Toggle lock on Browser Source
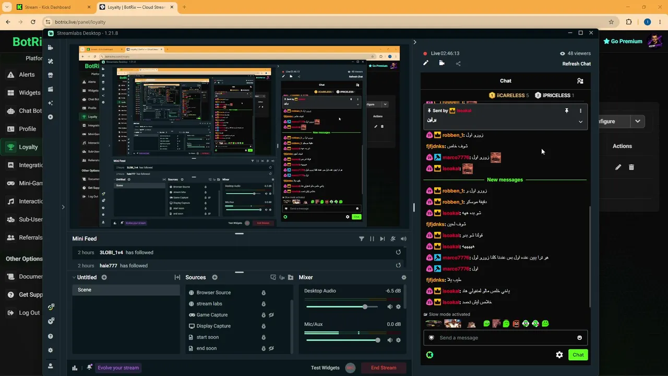Viewport: 668px width, 376px height. 264,292
